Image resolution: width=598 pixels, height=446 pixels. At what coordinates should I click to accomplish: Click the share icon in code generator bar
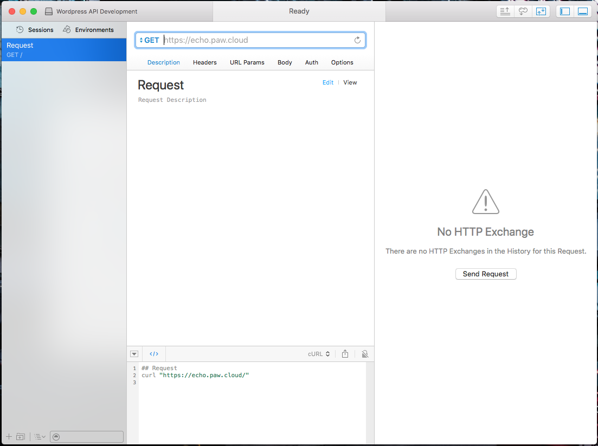tap(345, 354)
